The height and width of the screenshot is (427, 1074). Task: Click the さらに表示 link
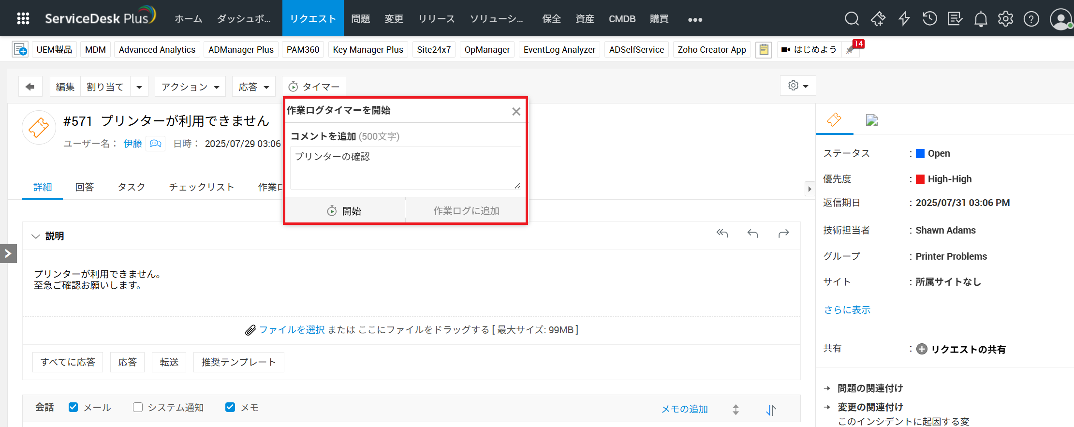(x=847, y=310)
